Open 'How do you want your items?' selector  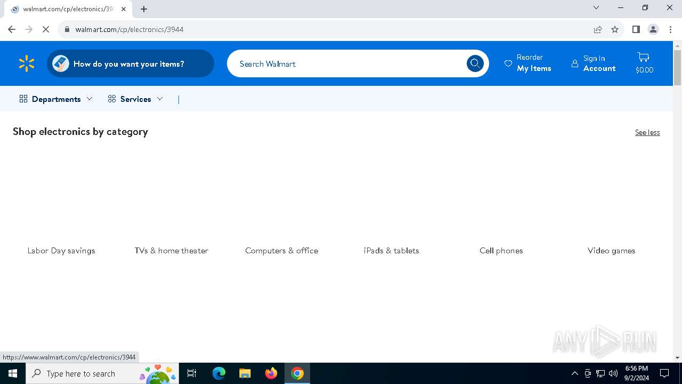131,63
